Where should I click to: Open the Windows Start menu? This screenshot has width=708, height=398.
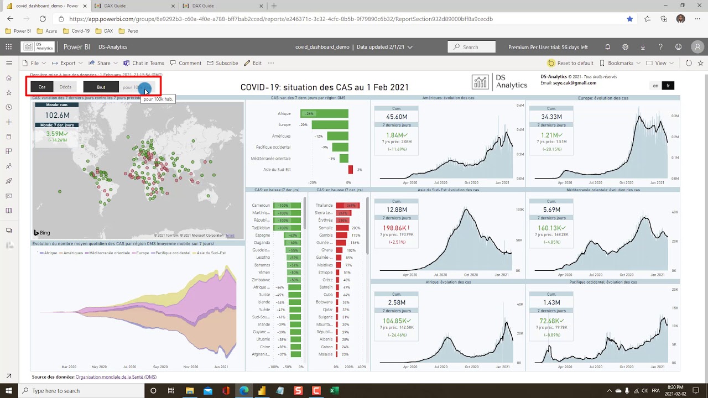[9, 390]
